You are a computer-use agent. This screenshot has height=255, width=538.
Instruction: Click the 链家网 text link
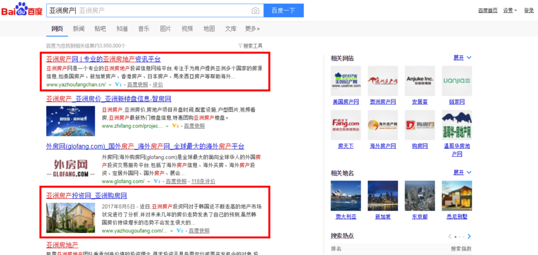click(x=457, y=102)
